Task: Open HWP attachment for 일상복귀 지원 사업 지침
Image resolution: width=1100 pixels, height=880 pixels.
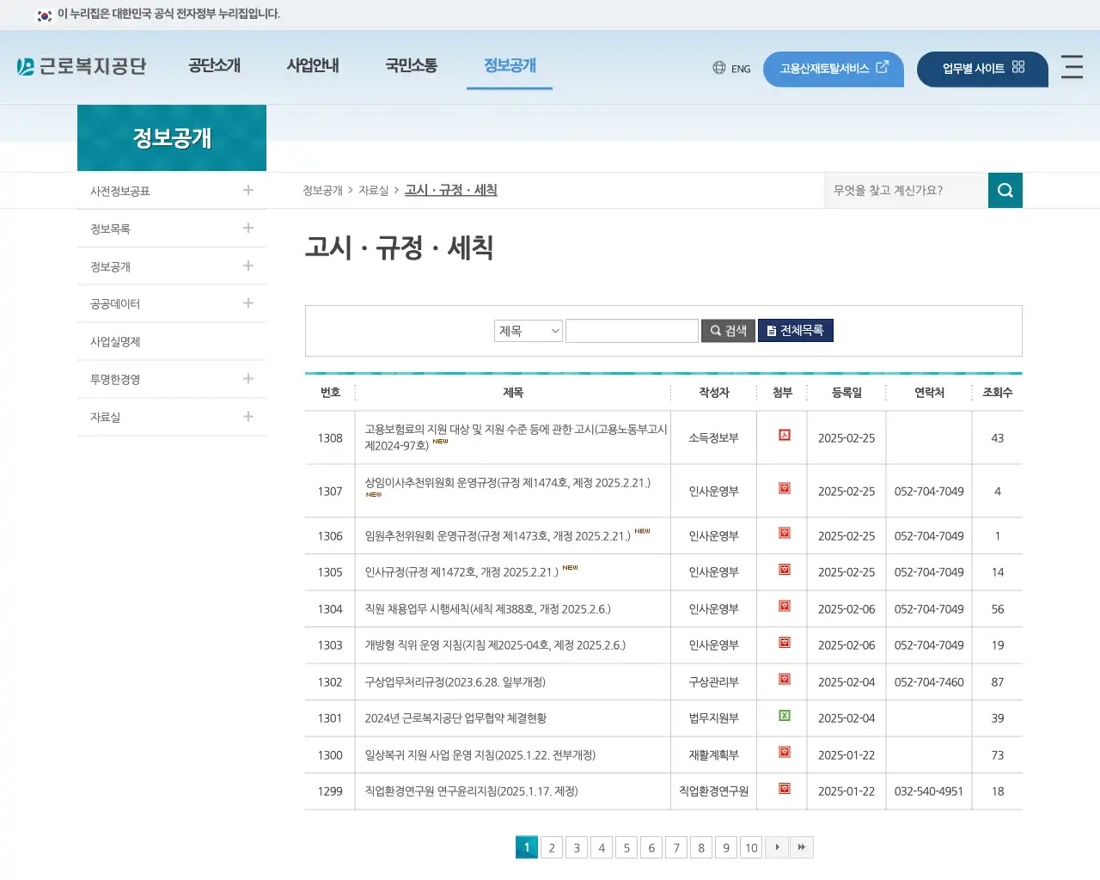Action: [x=783, y=752]
